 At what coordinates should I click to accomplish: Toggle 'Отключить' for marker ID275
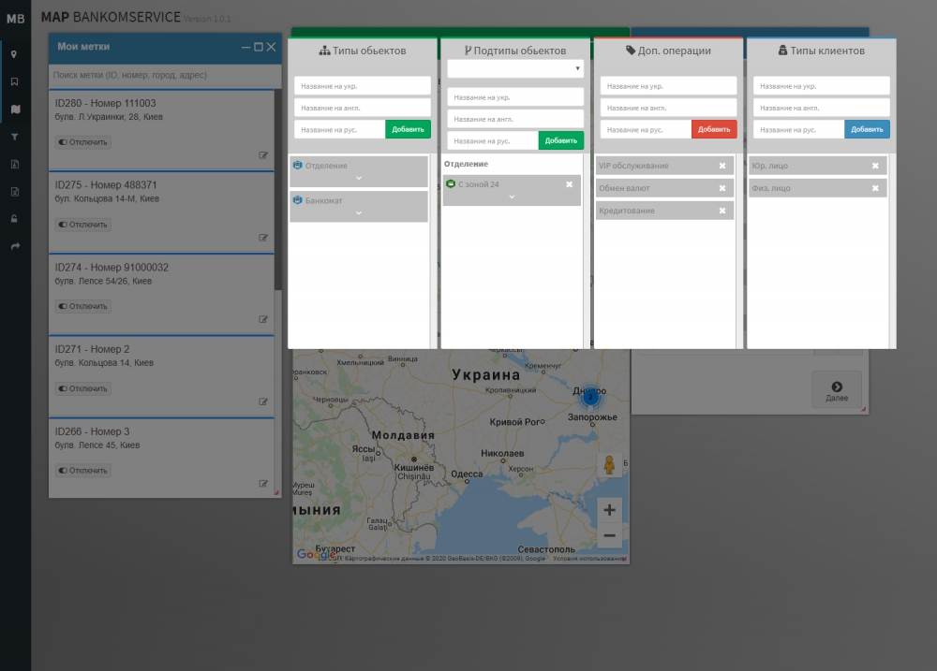[x=82, y=225]
